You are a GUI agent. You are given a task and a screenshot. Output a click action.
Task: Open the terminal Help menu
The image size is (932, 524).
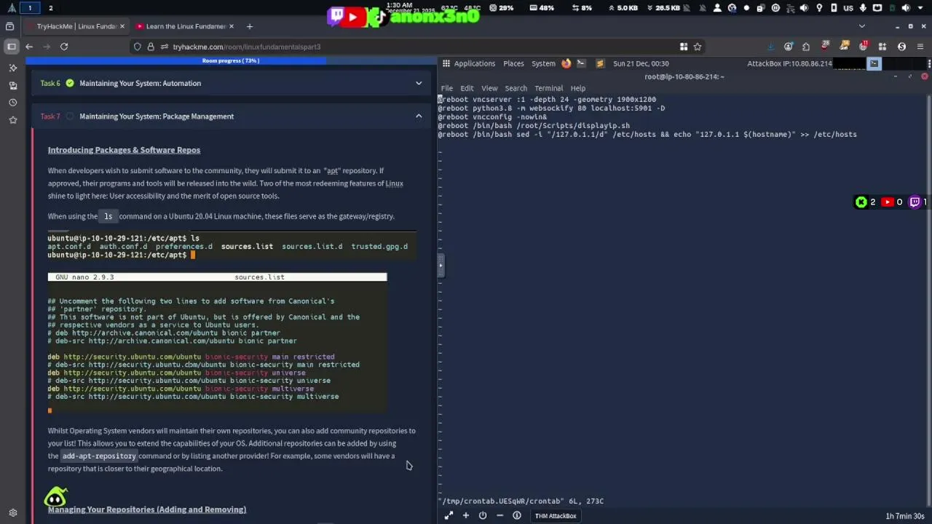[578, 88]
